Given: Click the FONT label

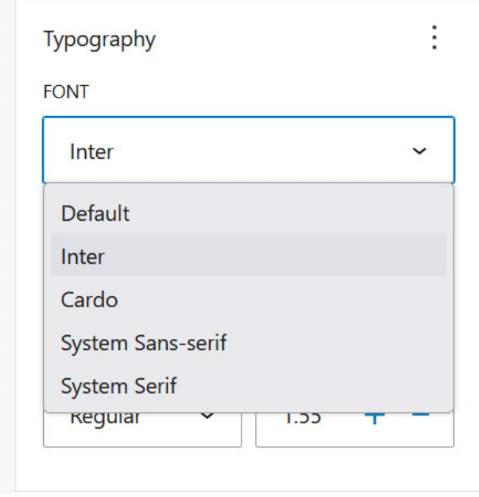Looking at the screenshot, I should click(x=66, y=92).
